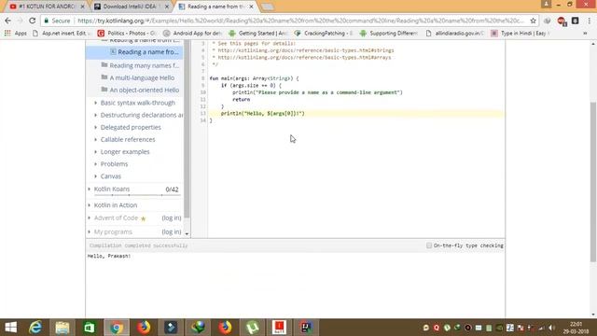597x336 pixels.
Task: Click the Secure padlock site info
Action: pos(57,21)
